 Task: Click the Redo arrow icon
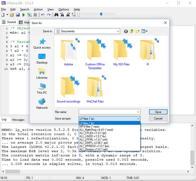(49, 15)
